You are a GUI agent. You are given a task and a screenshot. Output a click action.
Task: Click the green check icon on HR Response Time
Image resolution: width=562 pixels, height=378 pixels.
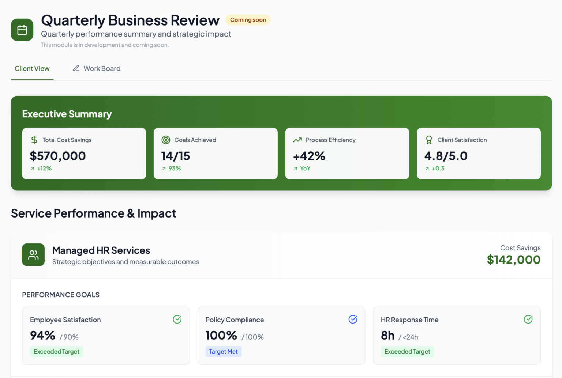(528, 320)
